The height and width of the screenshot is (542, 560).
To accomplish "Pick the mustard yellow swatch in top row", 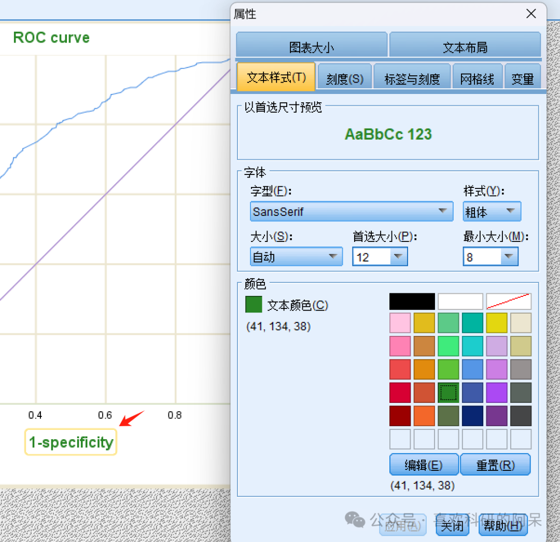I will coord(424,323).
